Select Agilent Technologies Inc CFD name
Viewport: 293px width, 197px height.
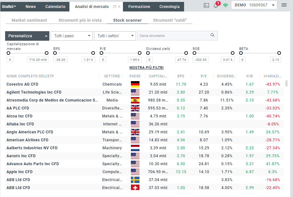(34, 92)
